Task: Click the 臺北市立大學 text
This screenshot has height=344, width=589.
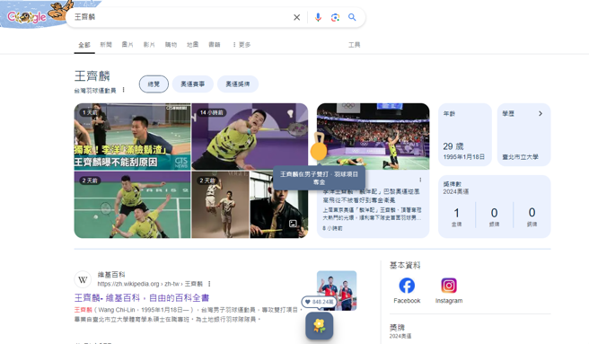Action: [520, 157]
